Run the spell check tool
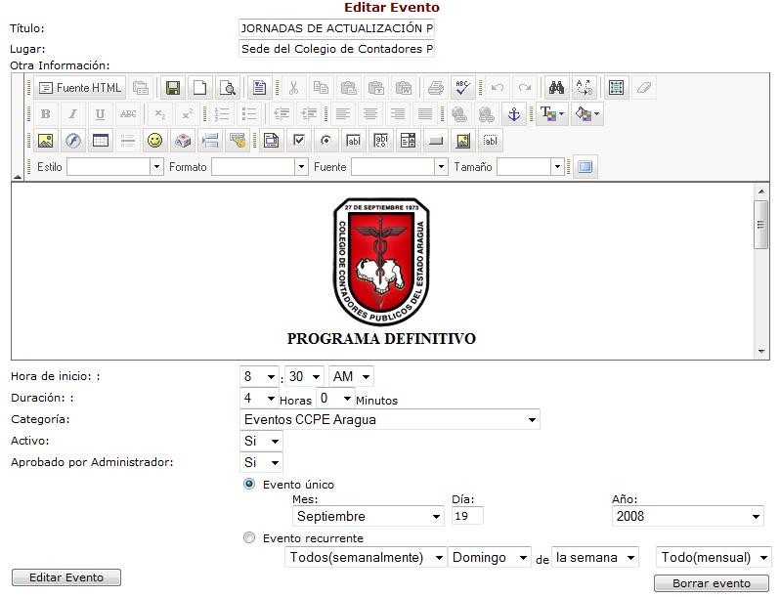This screenshot has width=780, height=597. click(x=463, y=88)
